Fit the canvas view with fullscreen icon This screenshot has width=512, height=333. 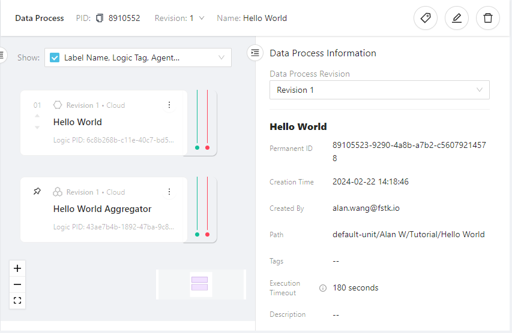17,301
